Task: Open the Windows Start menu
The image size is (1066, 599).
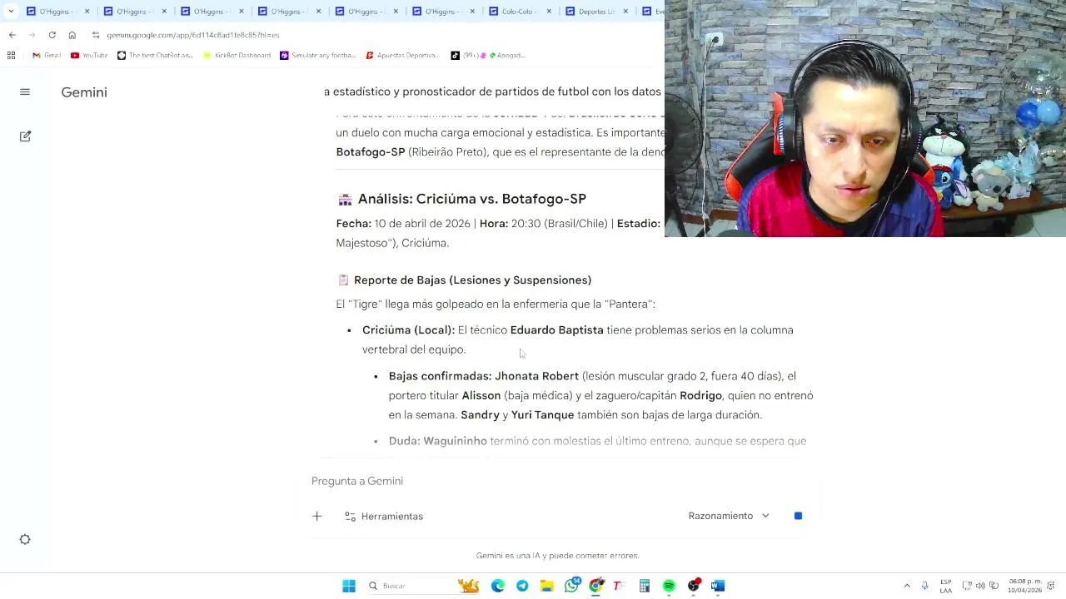Action: [x=349, y=586]
